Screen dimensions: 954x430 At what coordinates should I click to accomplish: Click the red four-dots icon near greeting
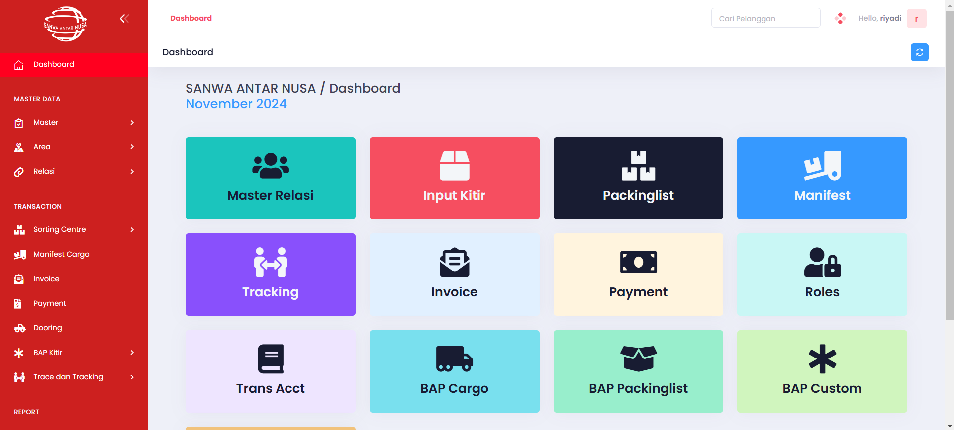pyautogui.click(x=840, y=18)
